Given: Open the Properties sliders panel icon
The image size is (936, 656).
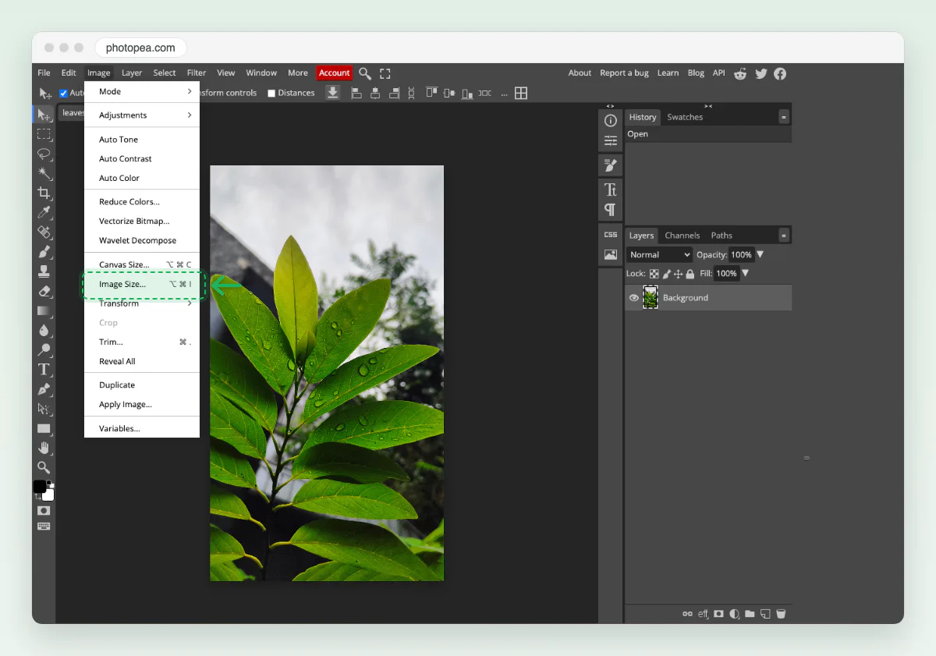Looking at the screenshot, I should click(611, 141).
